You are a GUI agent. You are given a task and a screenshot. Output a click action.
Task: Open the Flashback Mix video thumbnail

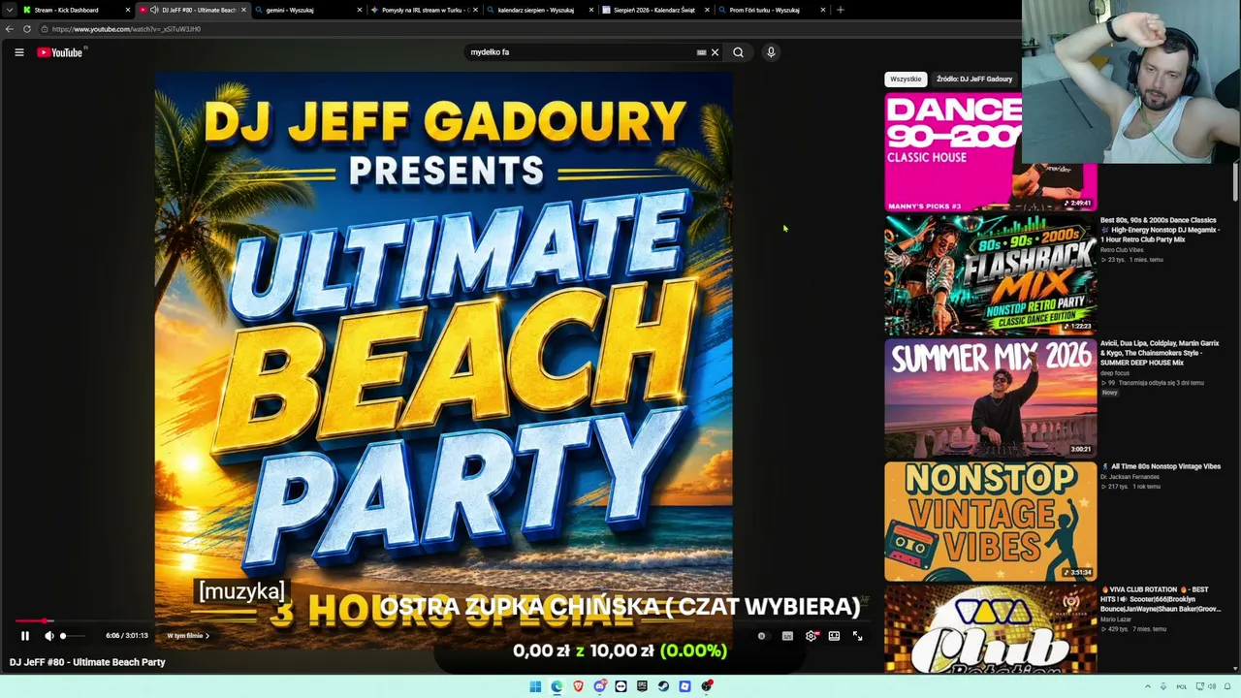[x=990, y=274]
